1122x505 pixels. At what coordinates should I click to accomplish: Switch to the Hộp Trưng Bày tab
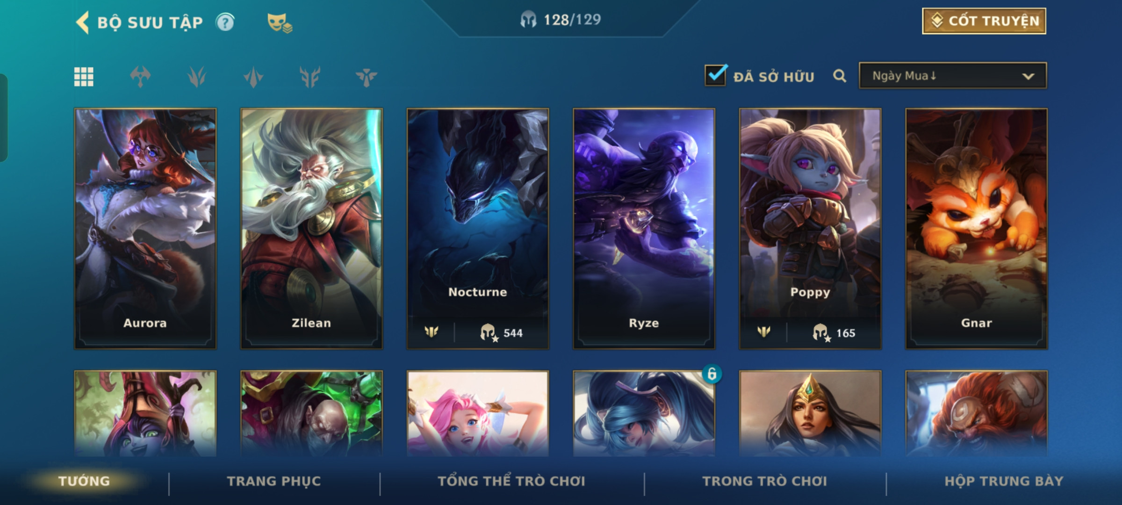tap(1004, 481)
